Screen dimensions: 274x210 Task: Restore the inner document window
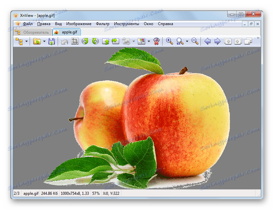click(251, 24)
